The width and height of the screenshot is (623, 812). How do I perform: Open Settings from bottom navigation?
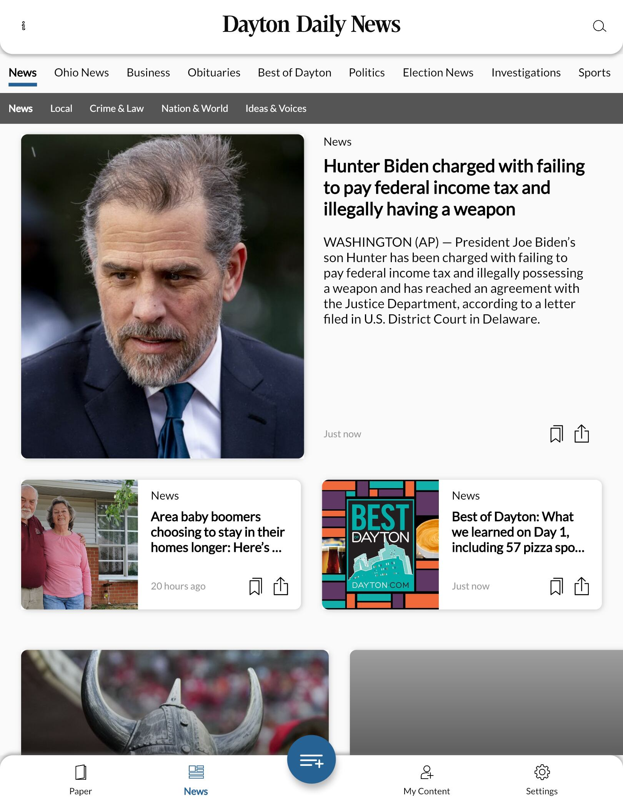[x=541, y=779]
